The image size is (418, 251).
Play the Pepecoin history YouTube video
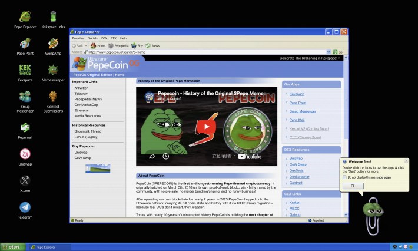[206, 125]
